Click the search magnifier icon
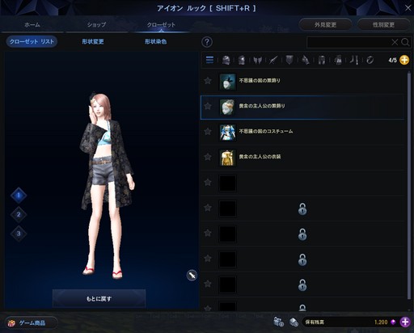The image size is (414, 333). pos(405,42)
